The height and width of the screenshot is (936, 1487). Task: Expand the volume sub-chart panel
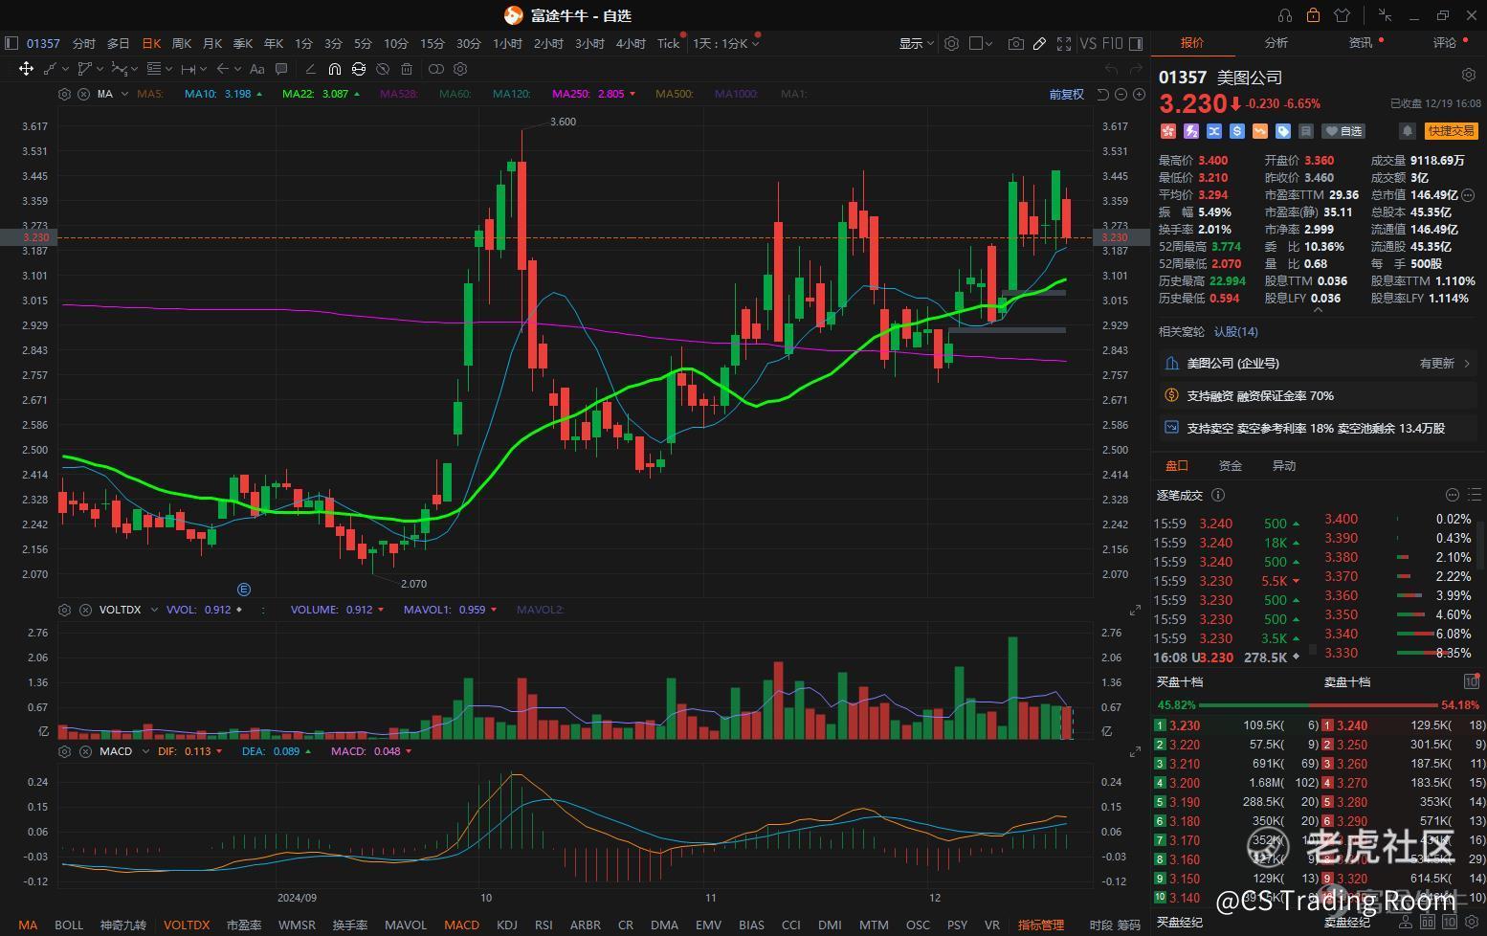[x=1135, y=610]
